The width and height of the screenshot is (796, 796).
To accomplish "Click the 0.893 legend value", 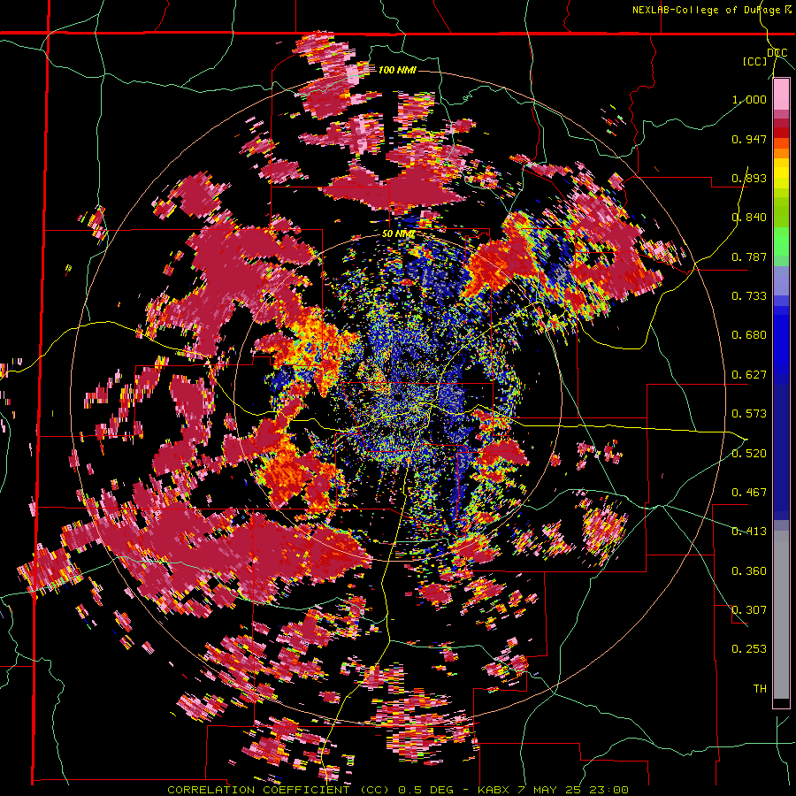I will click(x=749, y=178).
